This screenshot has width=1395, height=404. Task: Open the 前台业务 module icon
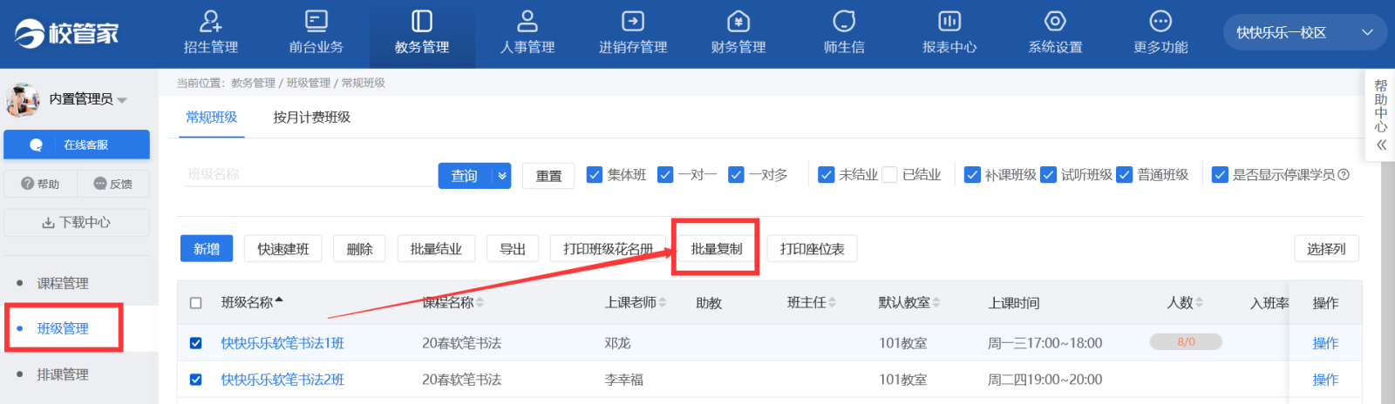pos(316,22)
